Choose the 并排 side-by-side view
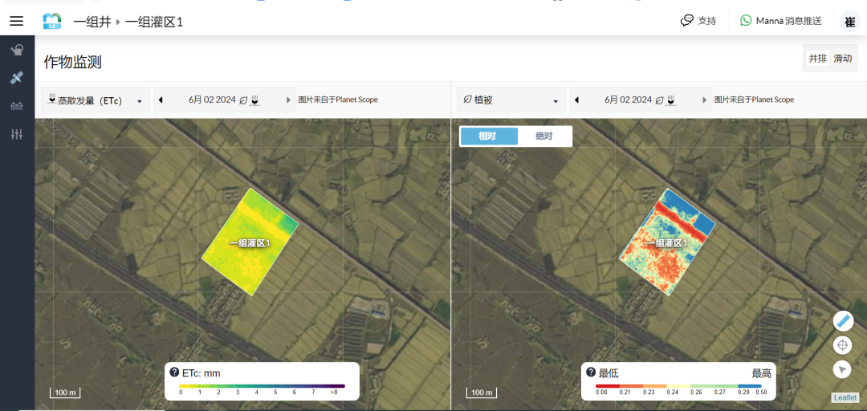Image resolution: width=867 pixels, height=411 pixels. pyautogui.click(x=817, y=59)
